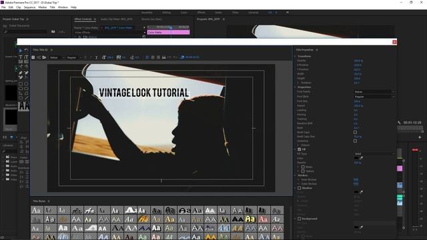Open the Font Family dropdown in Title Properties
427x240 pixels.
[x=374, y=92]
